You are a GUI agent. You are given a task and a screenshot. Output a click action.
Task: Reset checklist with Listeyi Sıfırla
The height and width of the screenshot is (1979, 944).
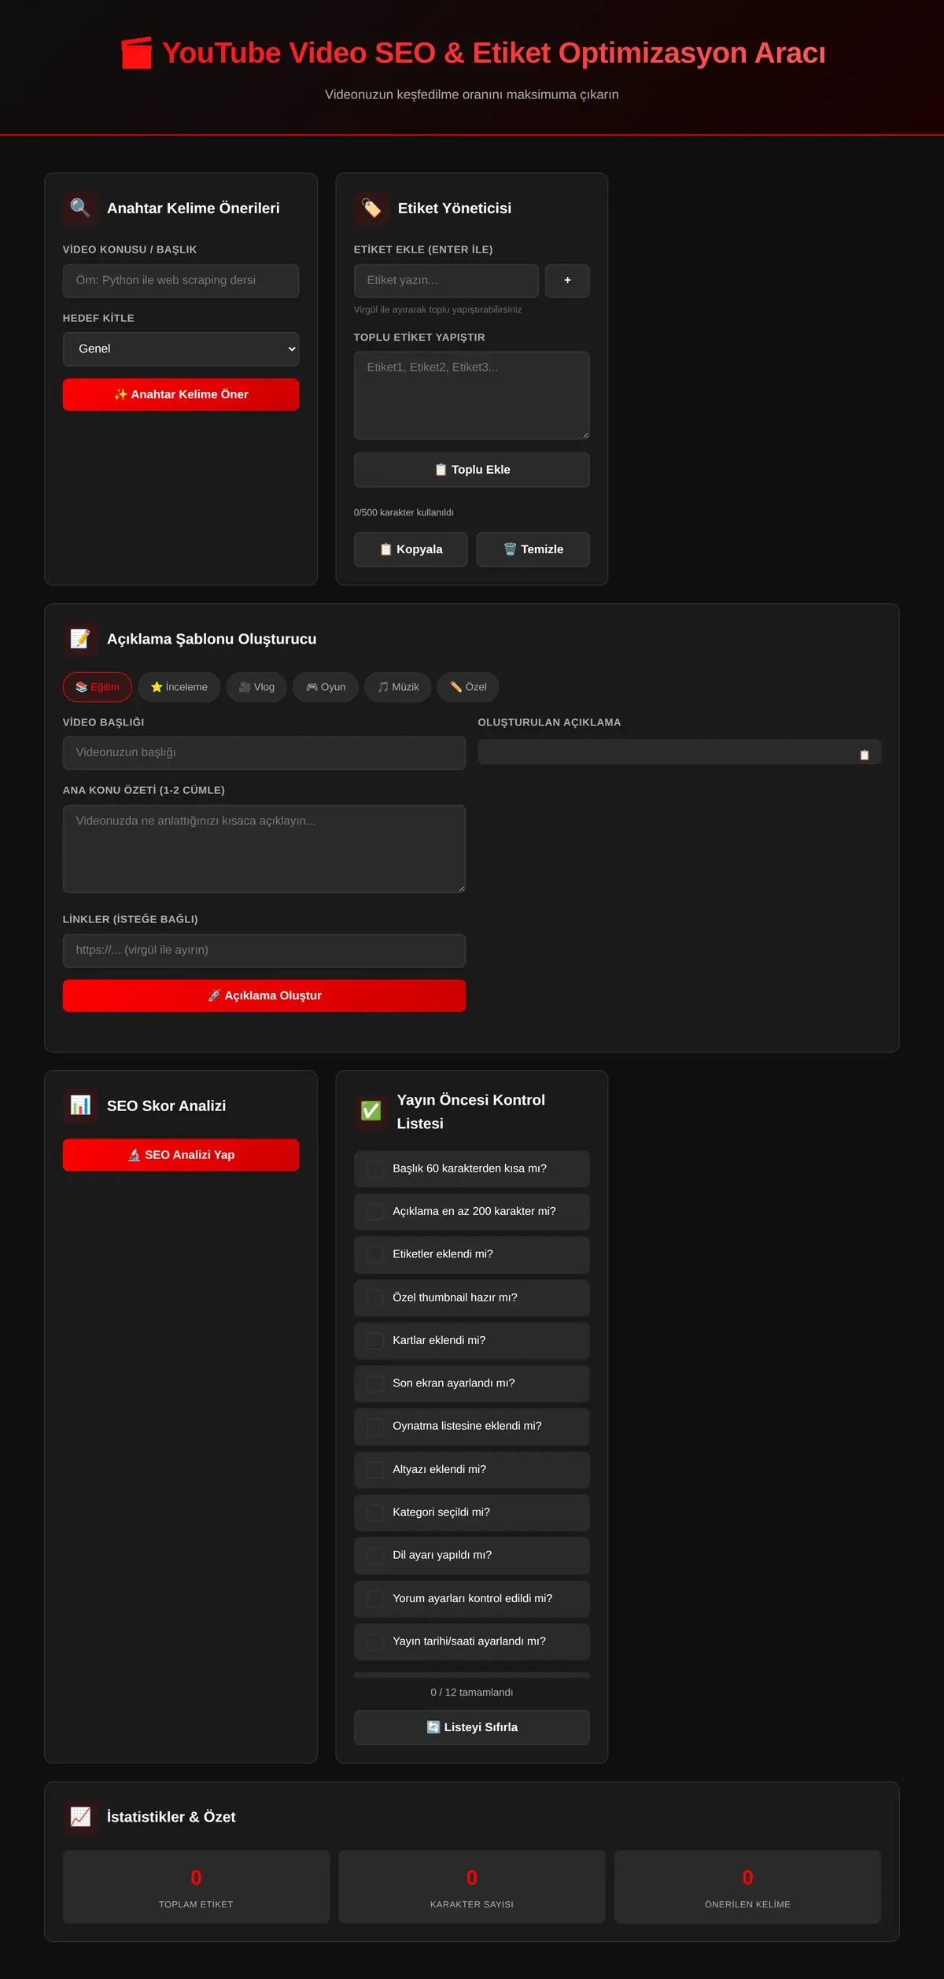point(472,1727)
